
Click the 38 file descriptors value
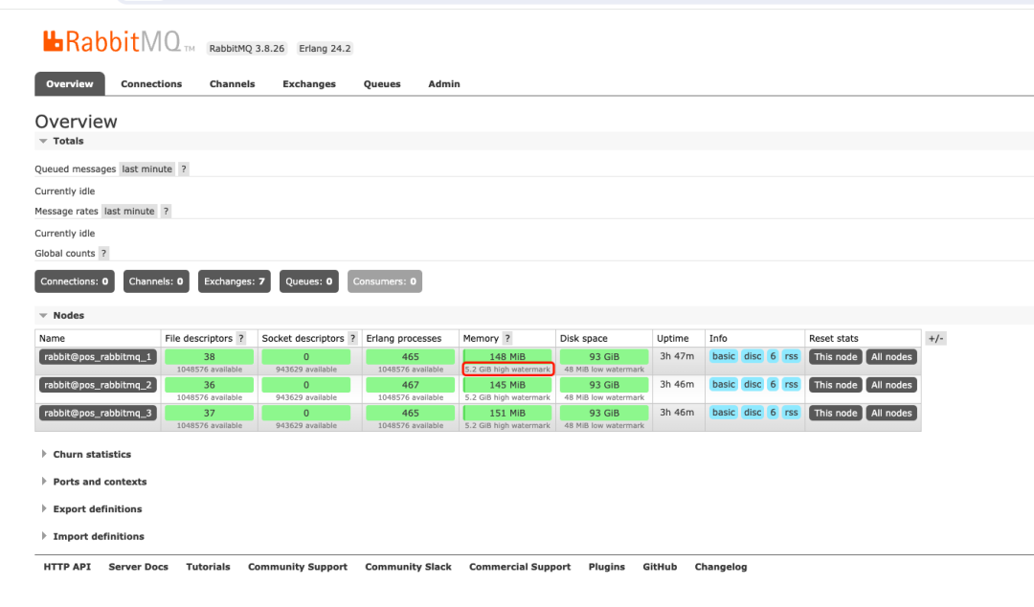click(x=209, y=357)
